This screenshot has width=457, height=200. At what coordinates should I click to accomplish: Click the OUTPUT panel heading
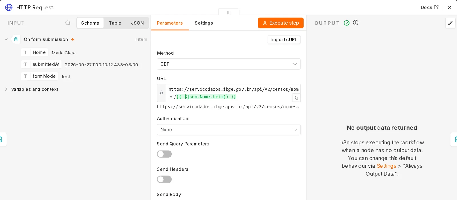pos(327,23)
